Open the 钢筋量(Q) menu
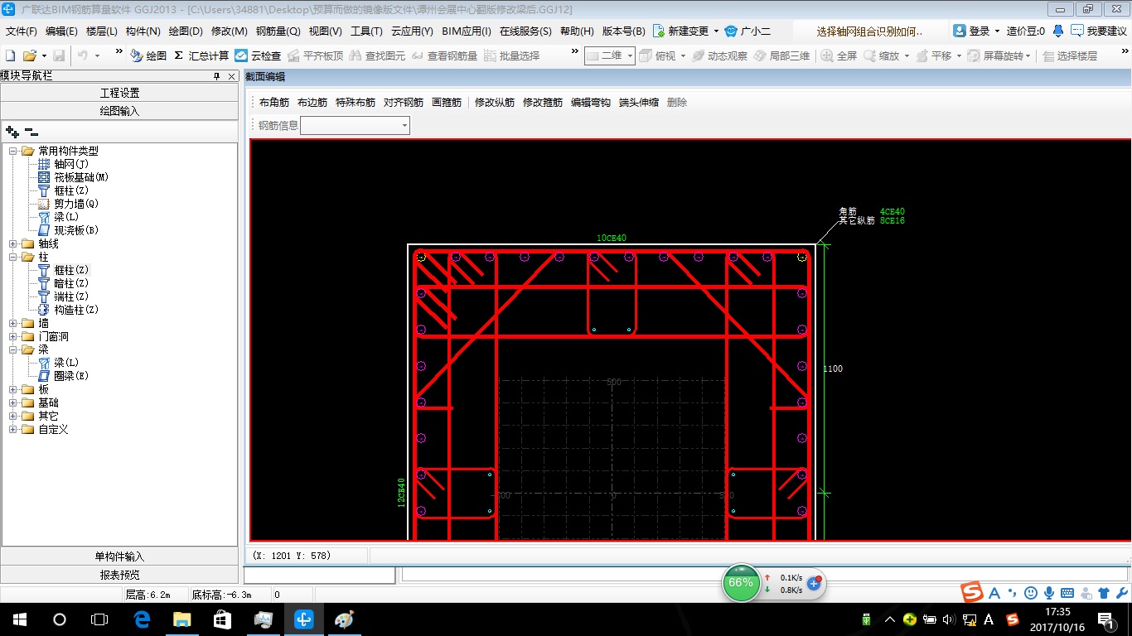1132x636 pixels. point(278,31)
